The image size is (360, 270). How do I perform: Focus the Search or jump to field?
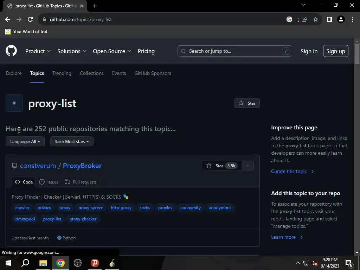tap(234, 51)
